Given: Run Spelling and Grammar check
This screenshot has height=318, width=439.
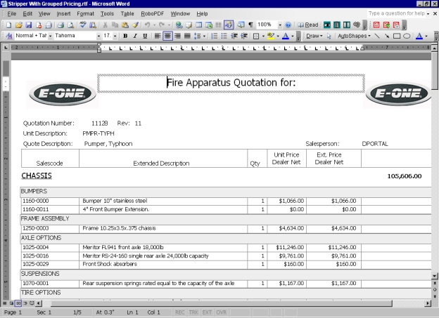Looking at the screenshot, I should [82, 25].
